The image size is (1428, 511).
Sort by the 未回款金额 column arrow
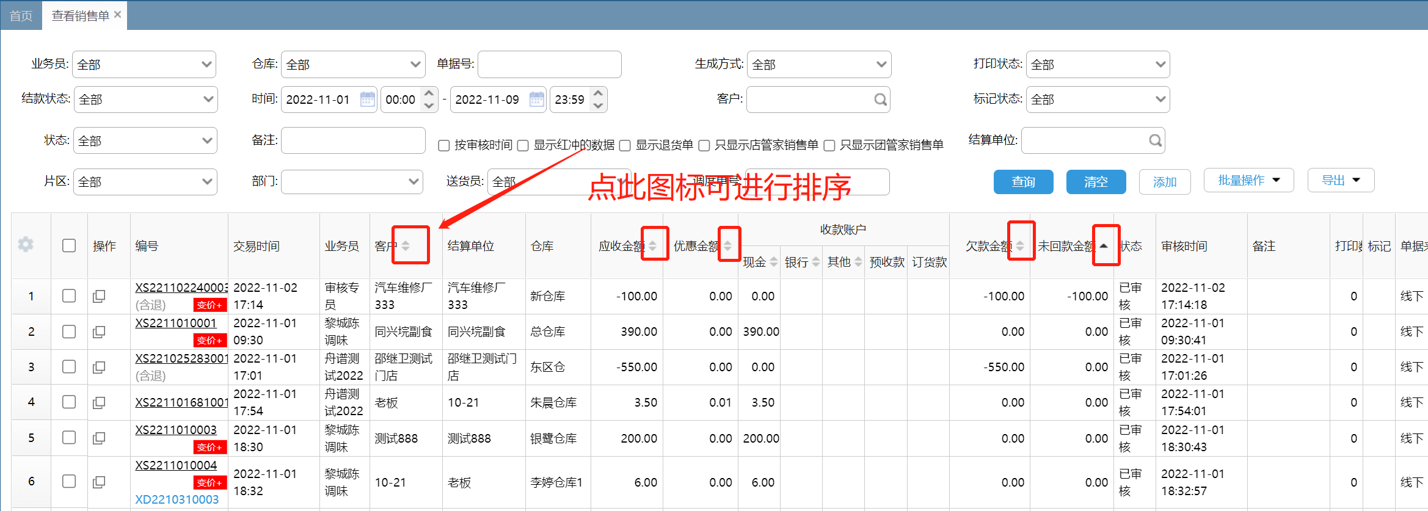coord(1104,245)
